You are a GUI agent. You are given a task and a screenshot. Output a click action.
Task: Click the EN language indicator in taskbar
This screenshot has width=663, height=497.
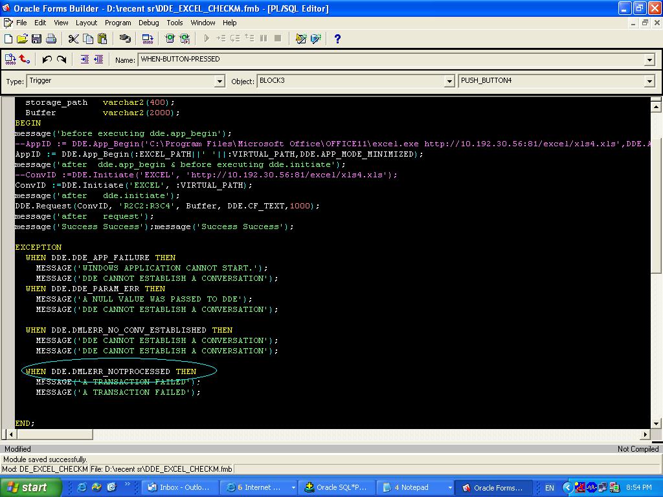coord(549,488)
